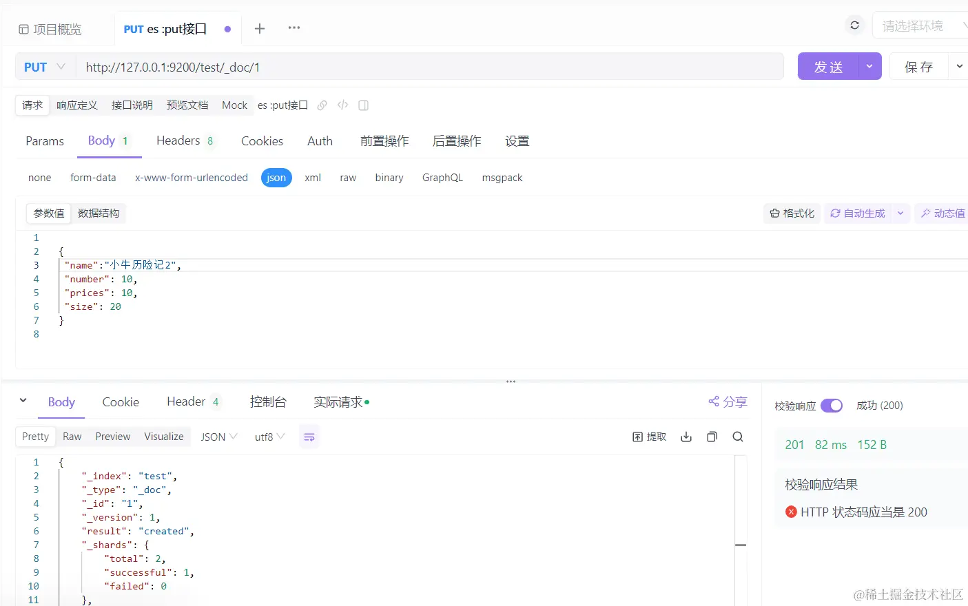The height and width of the screenshot is (606, 968).
Task: Toggle the 校验响应 validation switch
Action: coord(832,406)
